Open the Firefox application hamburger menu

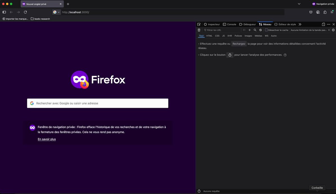point(332,12)
